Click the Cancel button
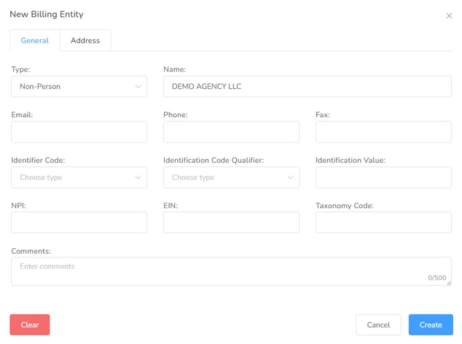This screenshot has height=344, width=462. (x=379, y=325)
